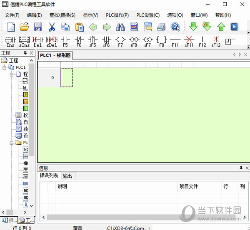This screenshot has width=250, height=230.
Task: Print the ladder program
Action: tap(161, 27)
